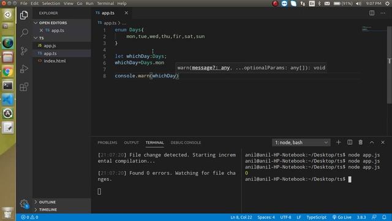Open the volume indicator in system tray
This screenshot has height=221, width=392.
tap(358, 4)
